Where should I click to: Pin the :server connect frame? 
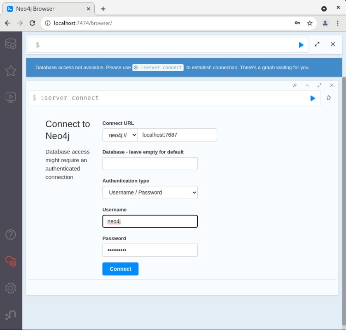(x=295, y=85)
